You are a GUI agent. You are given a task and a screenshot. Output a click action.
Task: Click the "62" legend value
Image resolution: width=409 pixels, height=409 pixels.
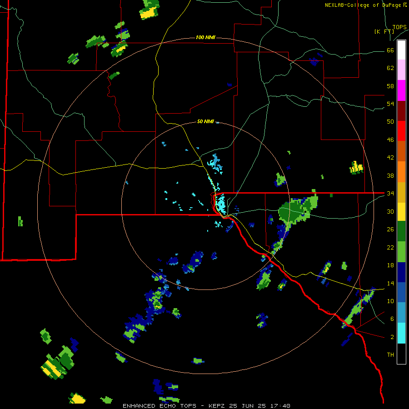pyautogui.click(x=390, y=68)
